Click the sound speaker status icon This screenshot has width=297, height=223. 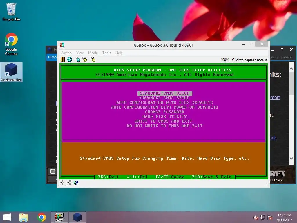tap(76, 183)
